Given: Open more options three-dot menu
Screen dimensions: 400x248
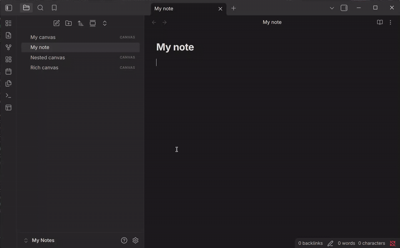Looking at the screenshot, I should pos(390,22).
